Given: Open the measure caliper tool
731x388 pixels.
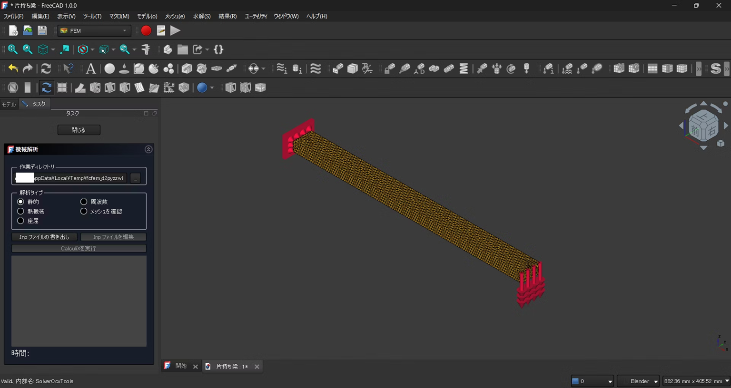Looking at the screenshot, I should (146, 49).
